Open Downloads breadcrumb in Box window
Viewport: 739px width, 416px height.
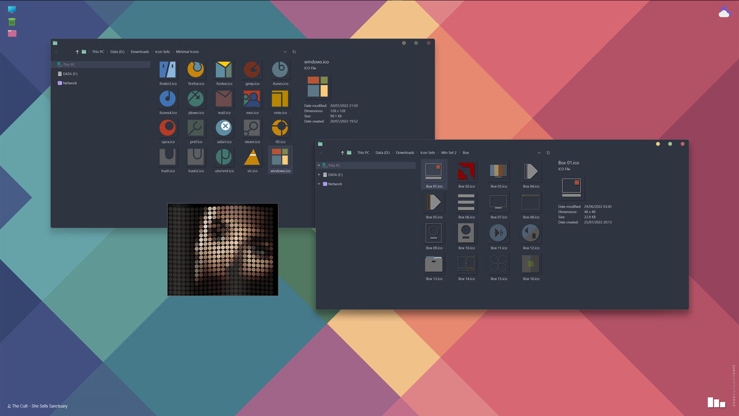[405, 153]
